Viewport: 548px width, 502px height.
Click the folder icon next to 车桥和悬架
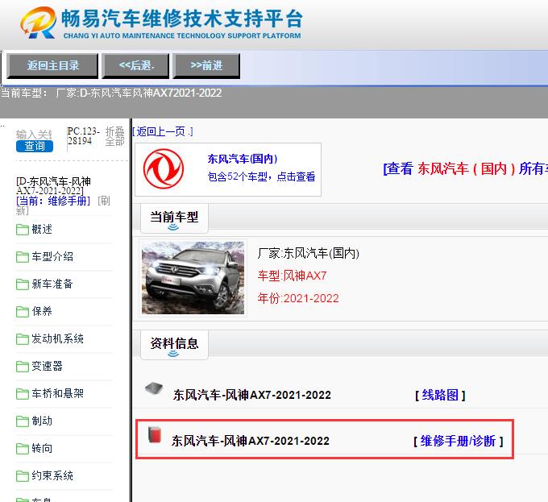click(x=23, y=394)
